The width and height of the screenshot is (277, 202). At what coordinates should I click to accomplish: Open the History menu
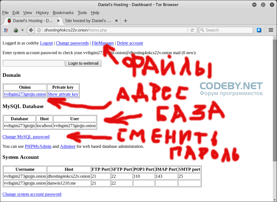[42, 13]
